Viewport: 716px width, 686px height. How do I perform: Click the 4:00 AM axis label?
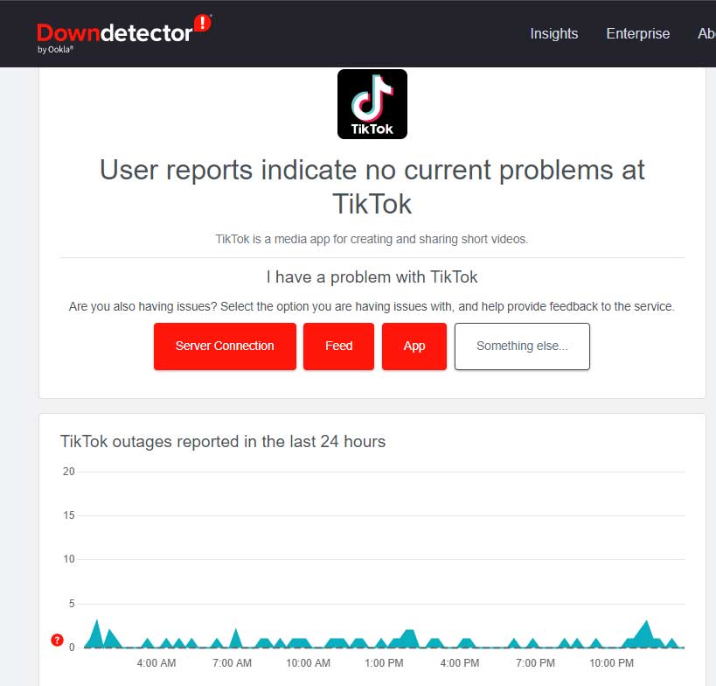click(x=156, y=663)
